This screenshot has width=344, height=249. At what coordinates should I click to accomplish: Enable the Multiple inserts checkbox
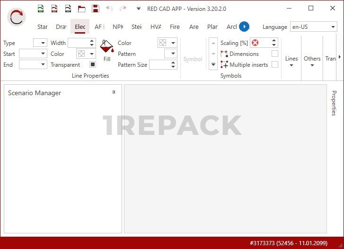coord(274,65)
